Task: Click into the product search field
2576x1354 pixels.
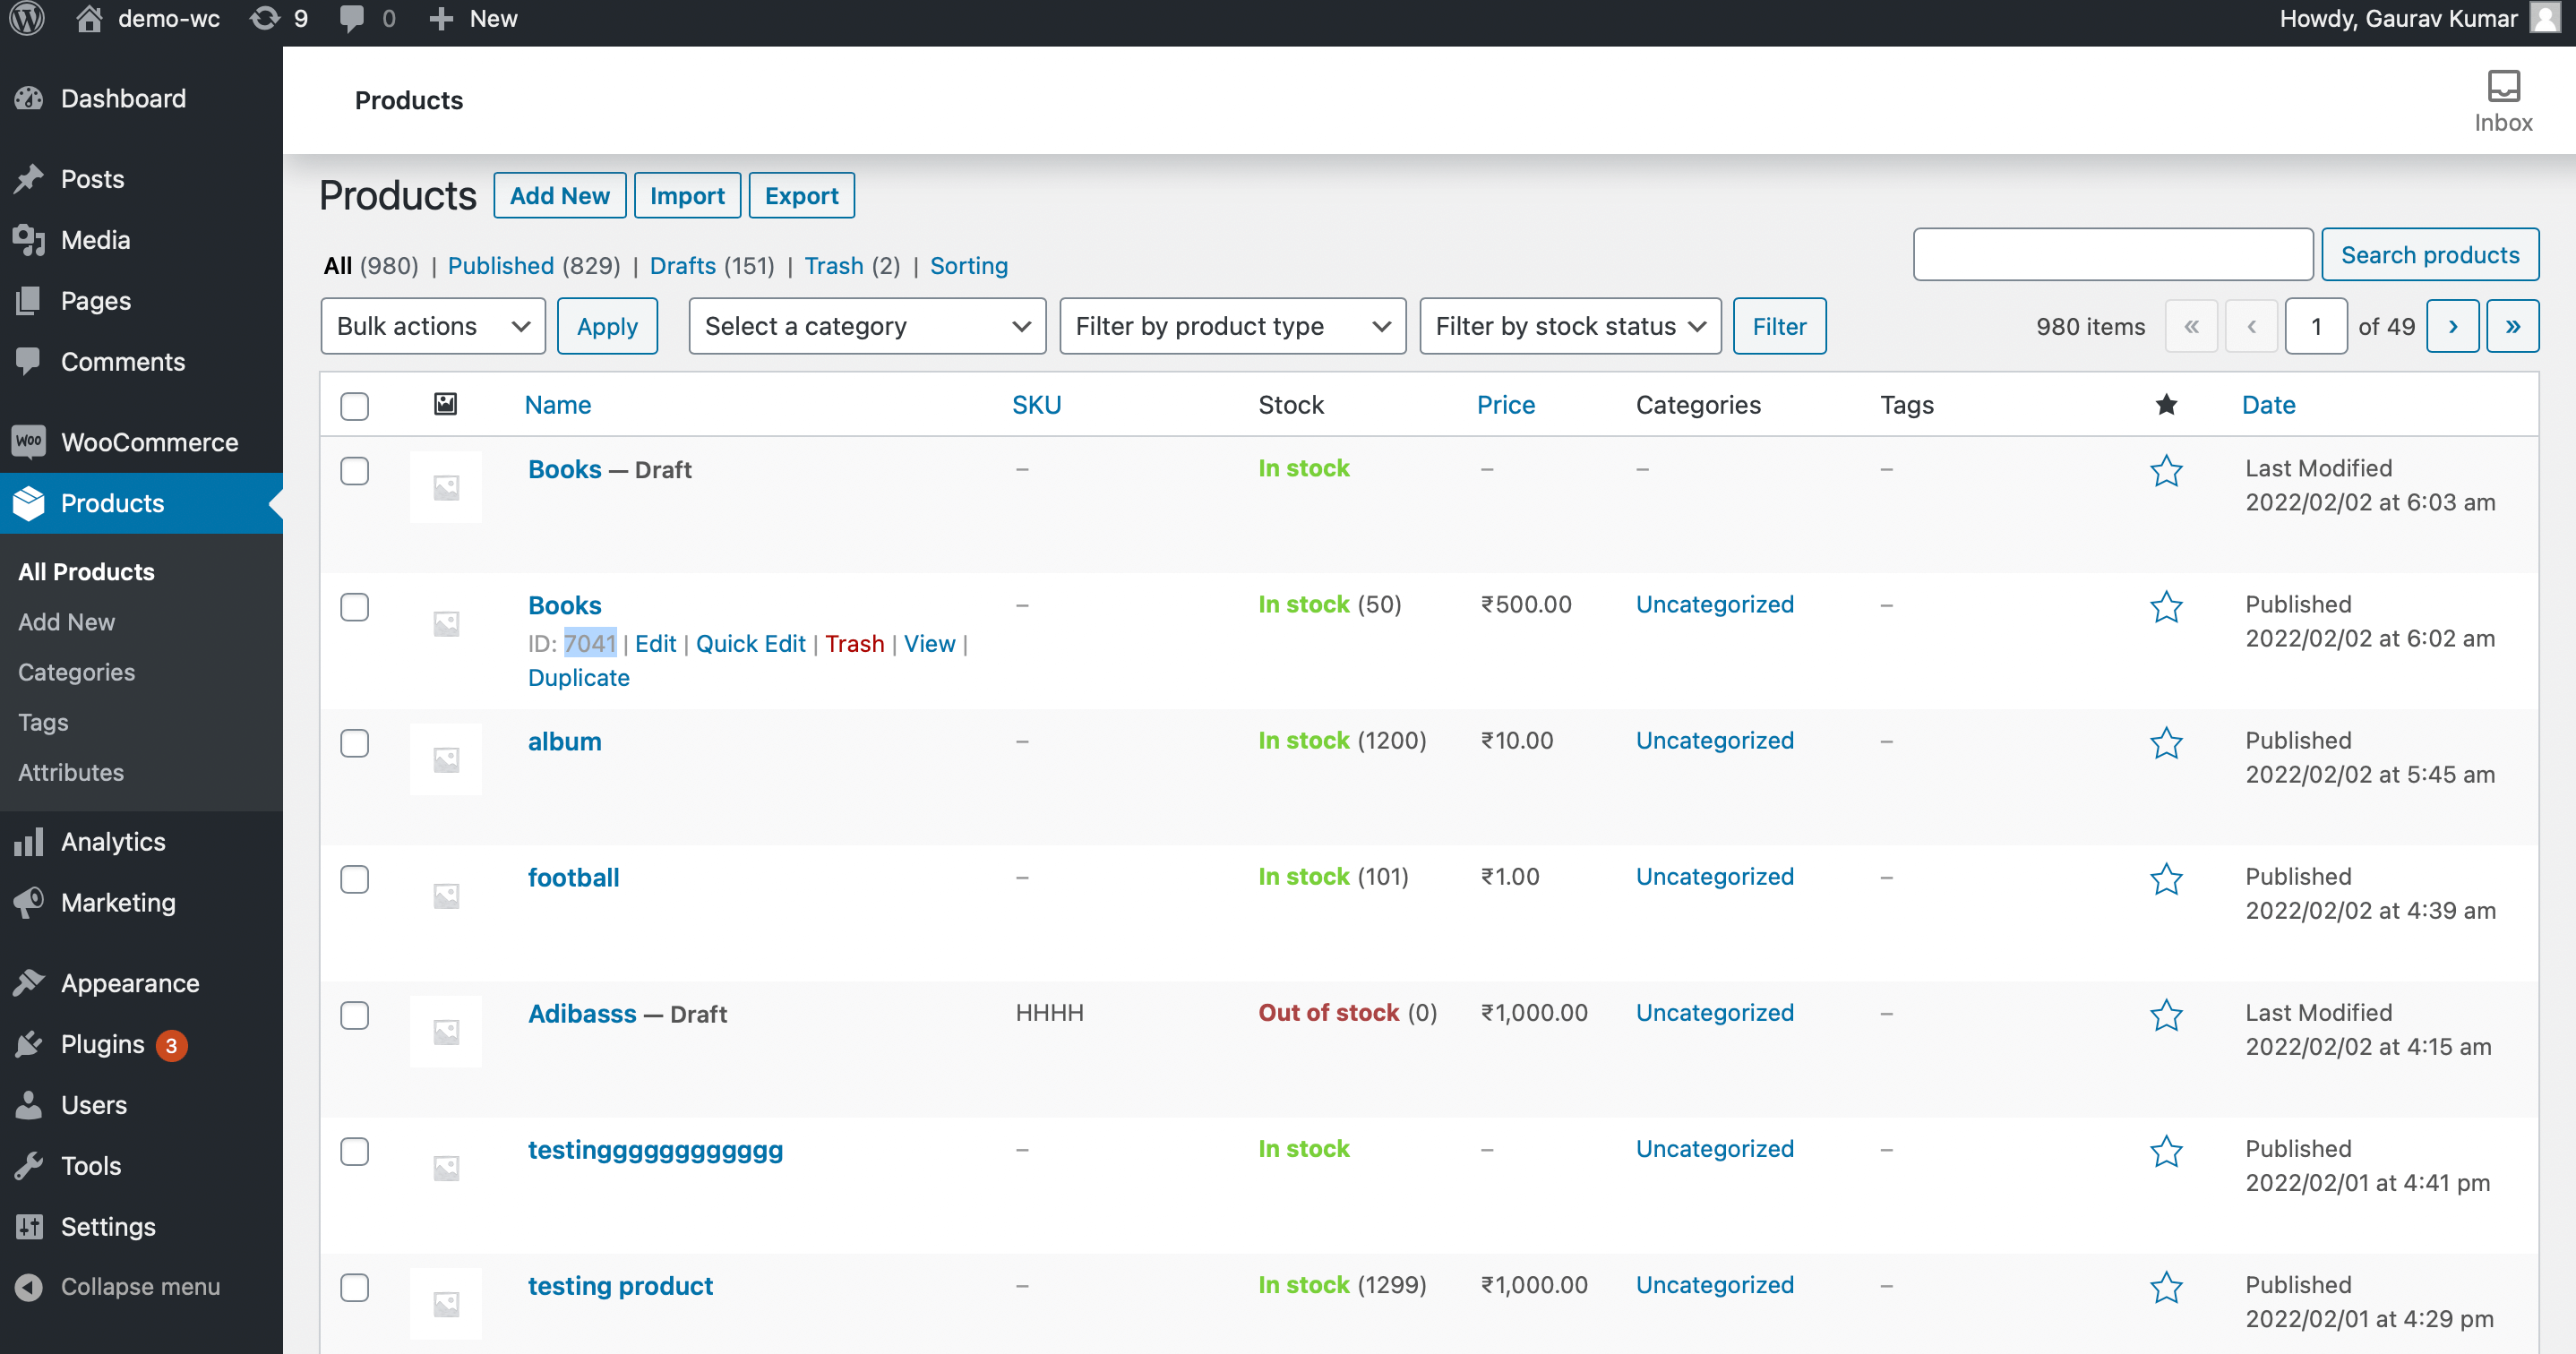Action: tap(2111, 255)
